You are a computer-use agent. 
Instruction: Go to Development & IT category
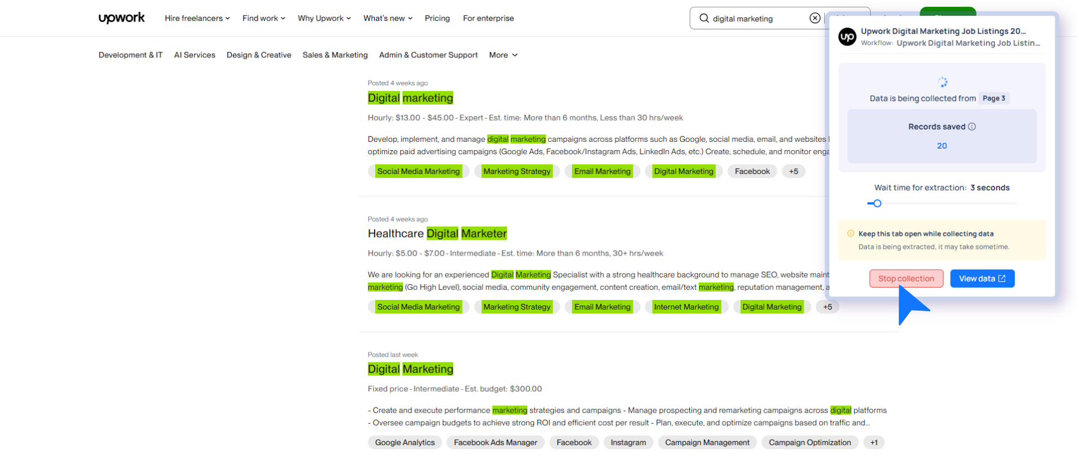coord(130,55)
